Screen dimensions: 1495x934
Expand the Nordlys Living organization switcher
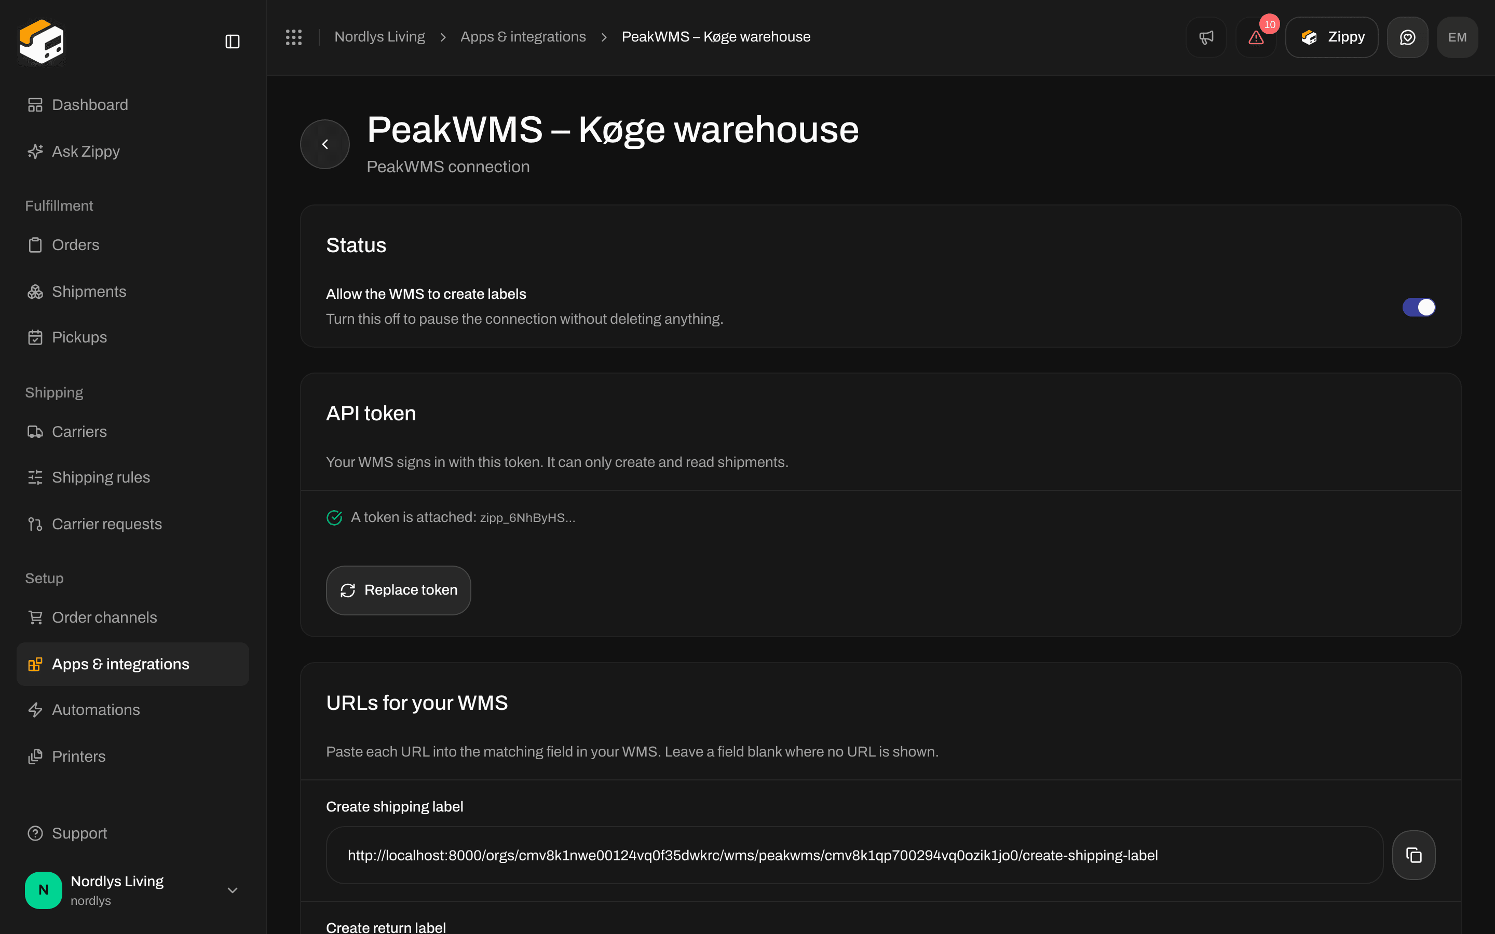click(x=133, y=889)
